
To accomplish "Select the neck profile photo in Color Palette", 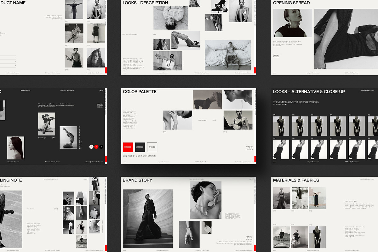I will tap(238, 100).
